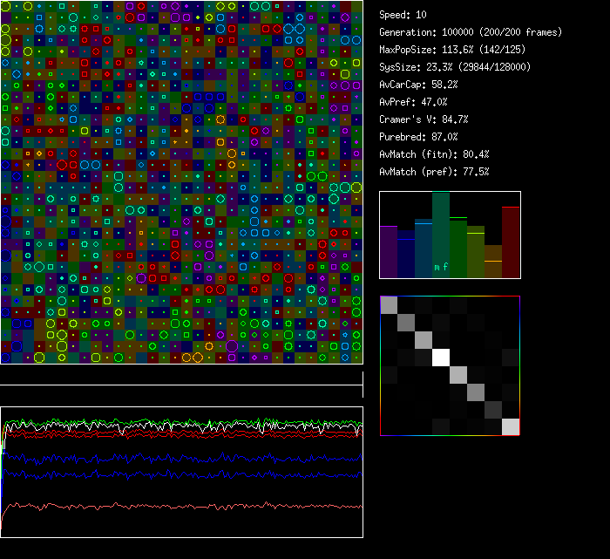Image resolution: width=610 pixels, height=559 pixels.
Task: Click the Cramer's V statistic
Action: tap(424, 119)
